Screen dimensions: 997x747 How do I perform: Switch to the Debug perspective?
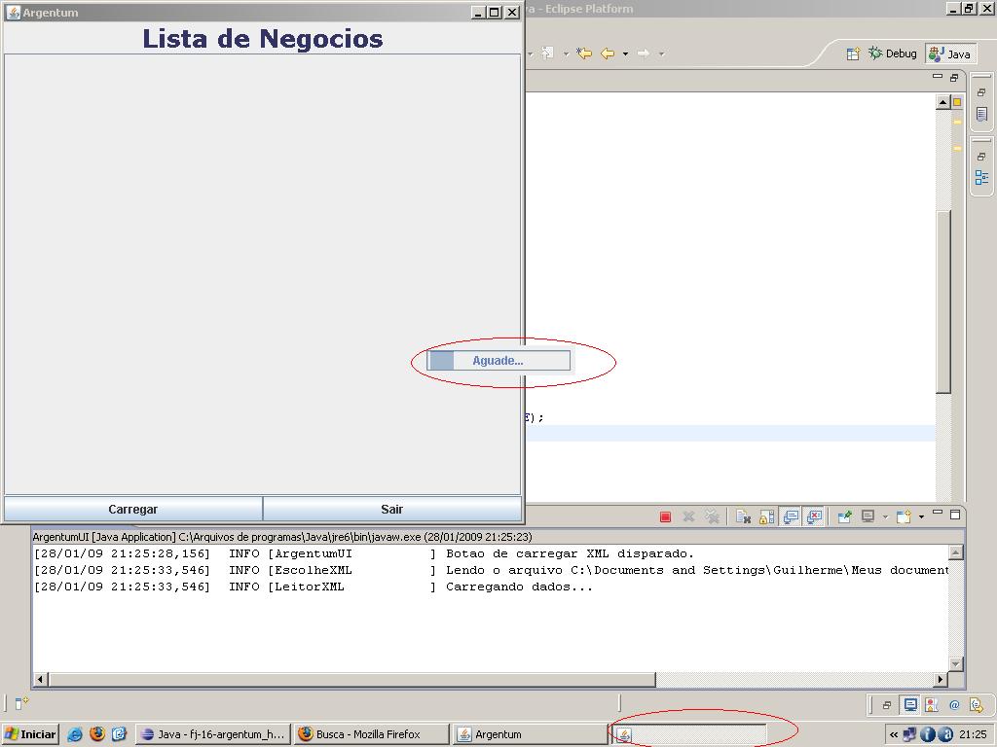point(894,53)
